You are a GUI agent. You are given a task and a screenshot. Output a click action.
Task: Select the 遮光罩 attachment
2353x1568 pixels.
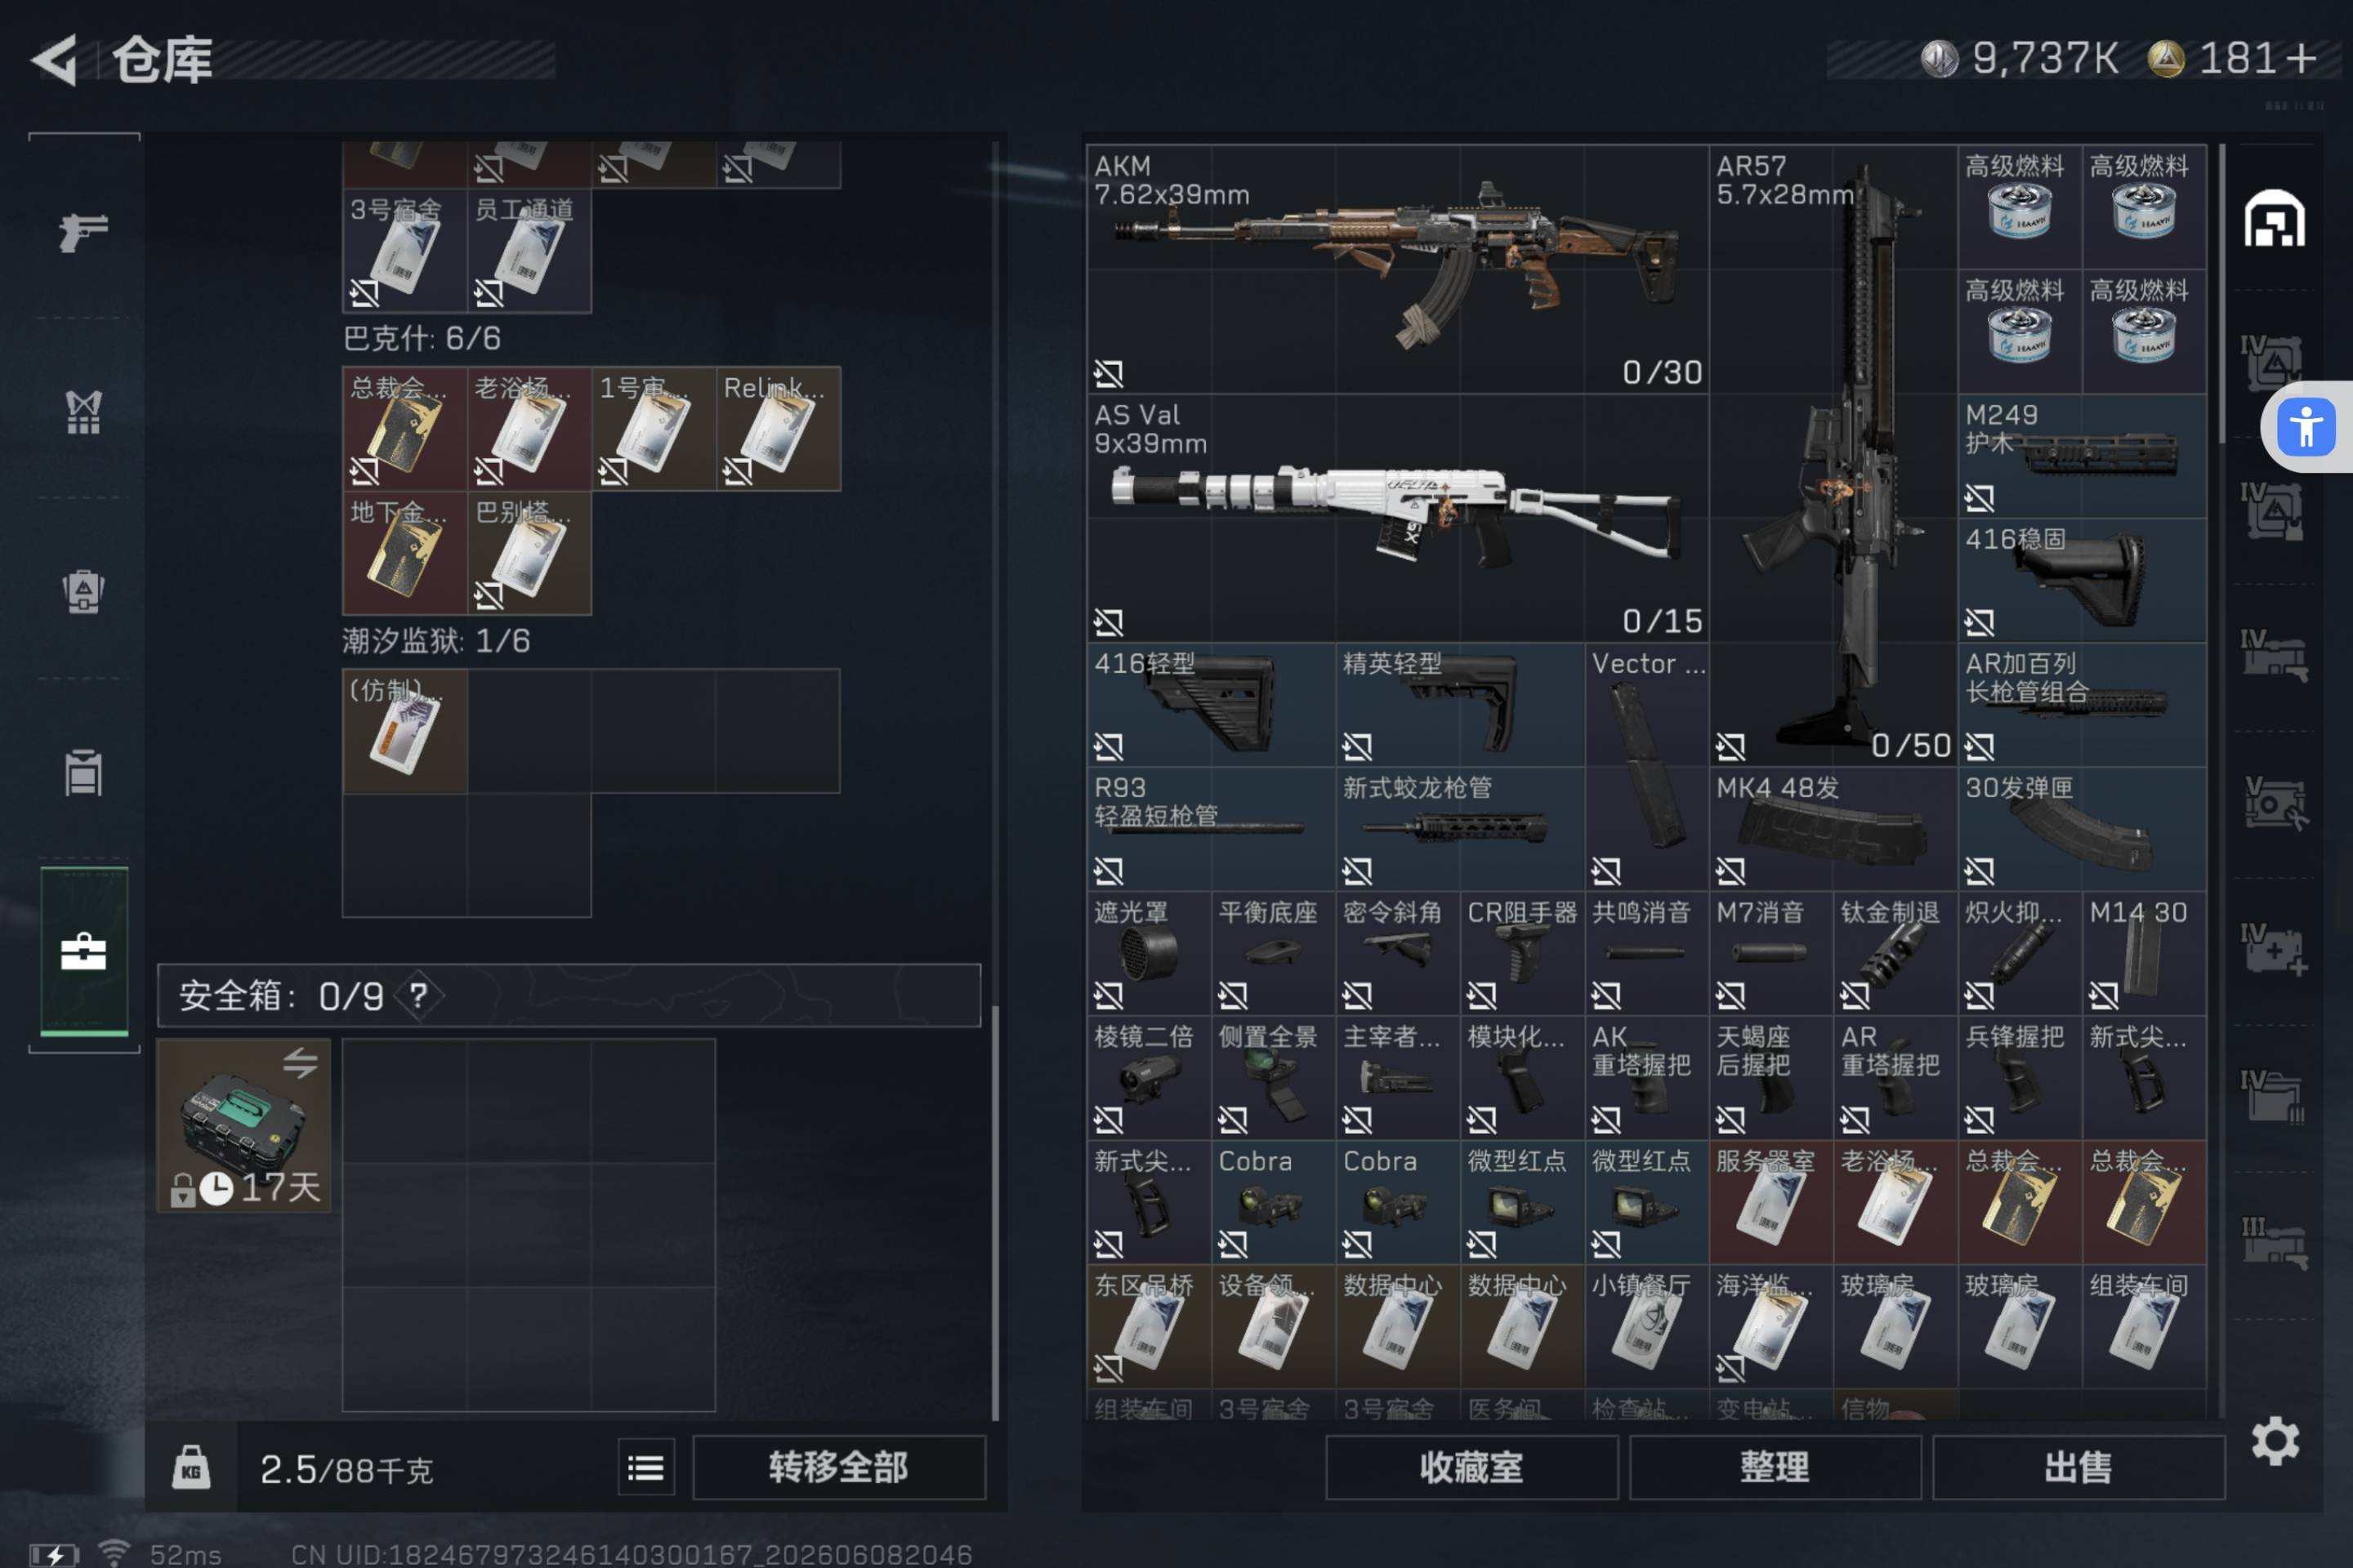pos(1149,954)
